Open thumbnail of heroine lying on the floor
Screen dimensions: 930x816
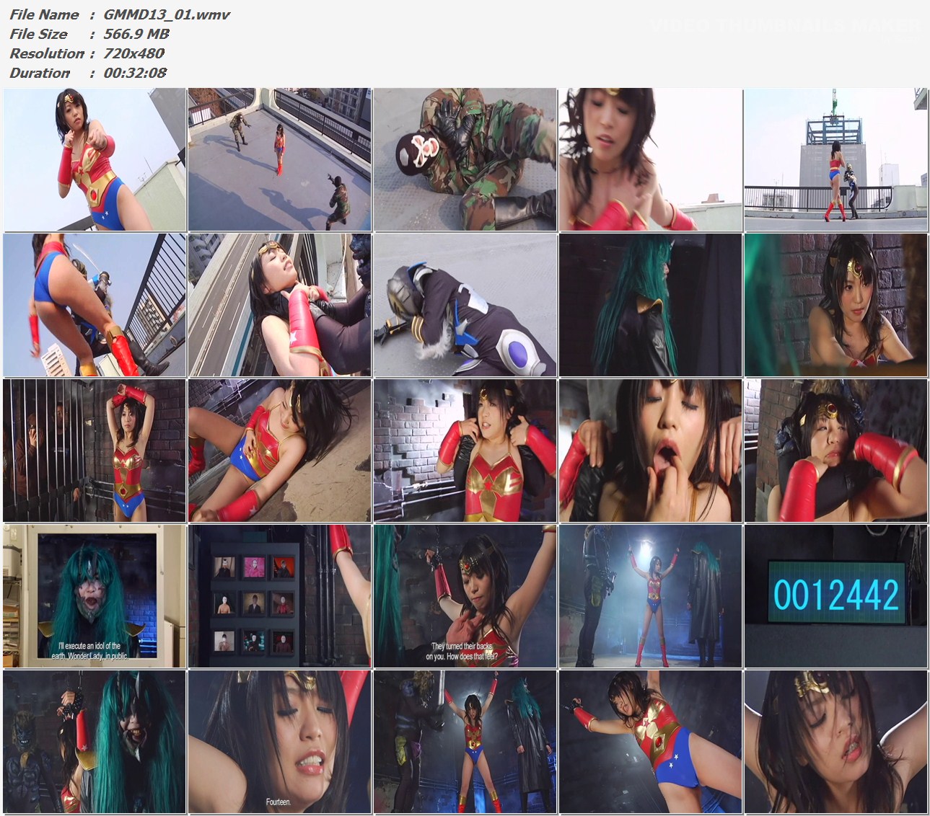coord(280,451)
